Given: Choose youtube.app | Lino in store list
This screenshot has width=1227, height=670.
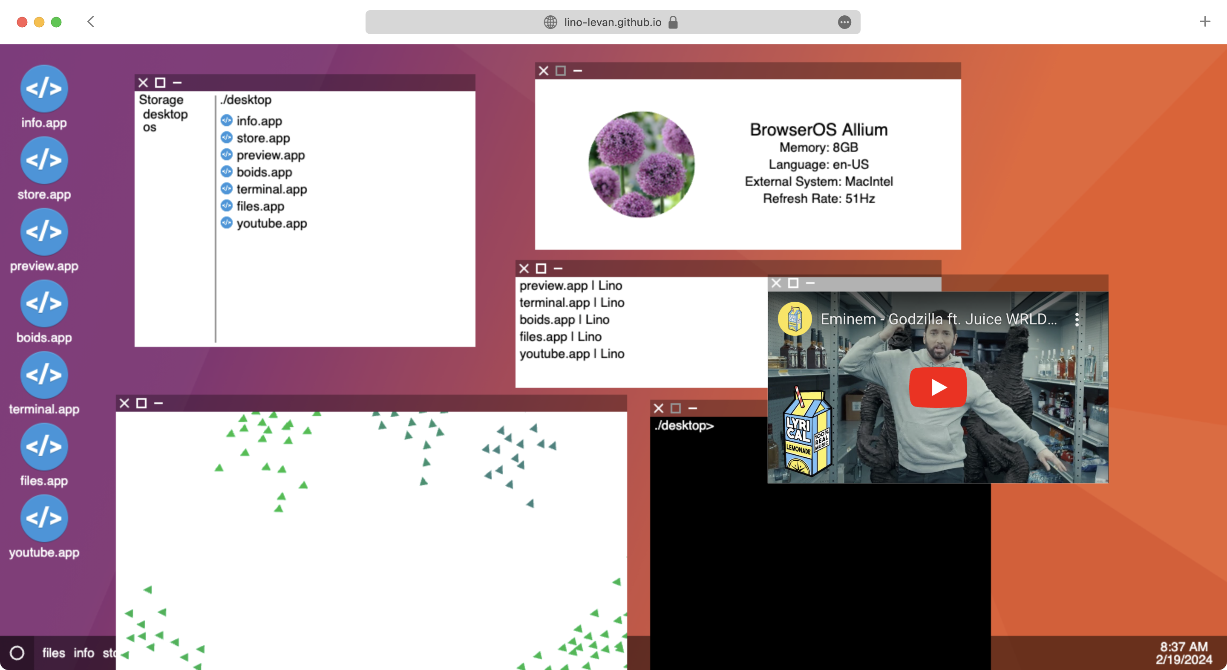Looking at the screenshot, I should (572, 354).
